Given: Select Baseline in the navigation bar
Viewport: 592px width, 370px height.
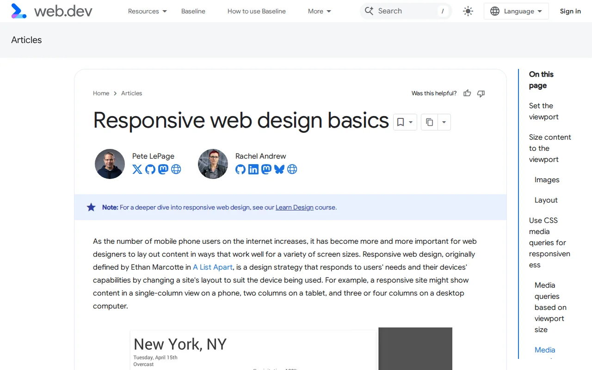Looking at the screenshot, I should (193, 11).
